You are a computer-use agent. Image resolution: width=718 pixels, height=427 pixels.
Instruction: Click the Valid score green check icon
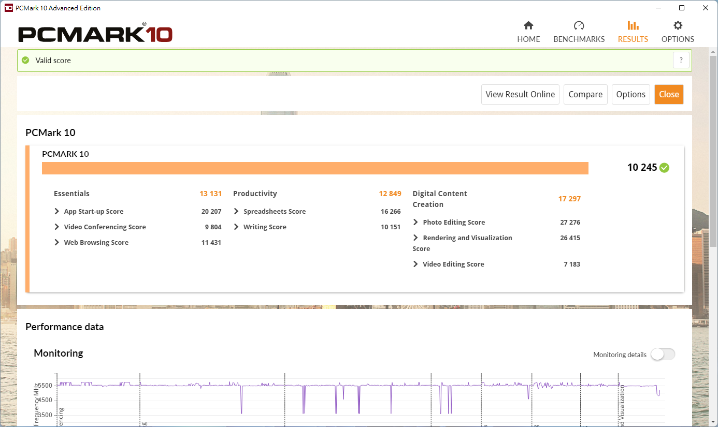pyautogui.click(x=25, y=61)
